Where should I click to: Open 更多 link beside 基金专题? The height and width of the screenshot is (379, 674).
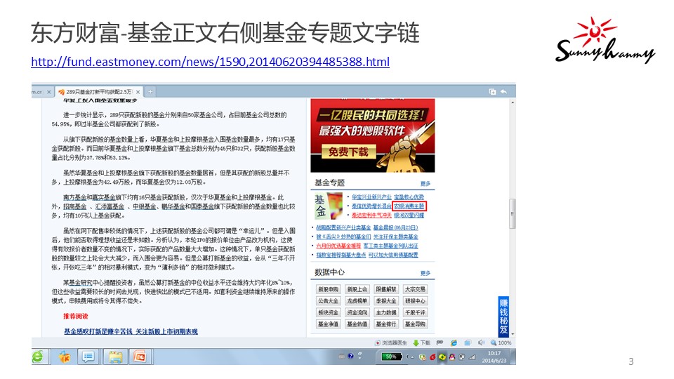click(x=425, y=183)
